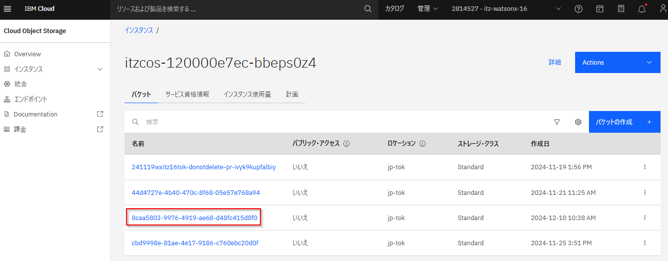Click the 統合 icon in sidebar
Image resolution: width=668 pixels, height=261 pixels.
click(7, 84)
